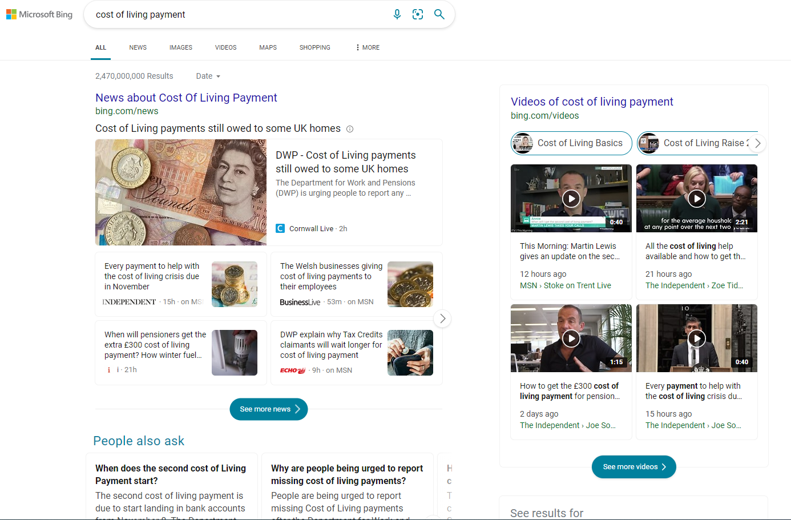Screen dimensions: 791x520
Task: Play the 2:21 cost of living video
Action: tap(697, 198)
